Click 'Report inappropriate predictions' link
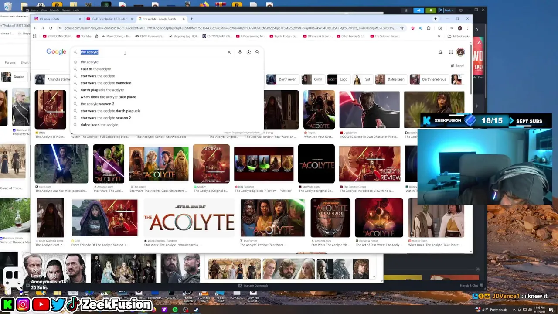The image size is (558, 314). pos(242,133)
